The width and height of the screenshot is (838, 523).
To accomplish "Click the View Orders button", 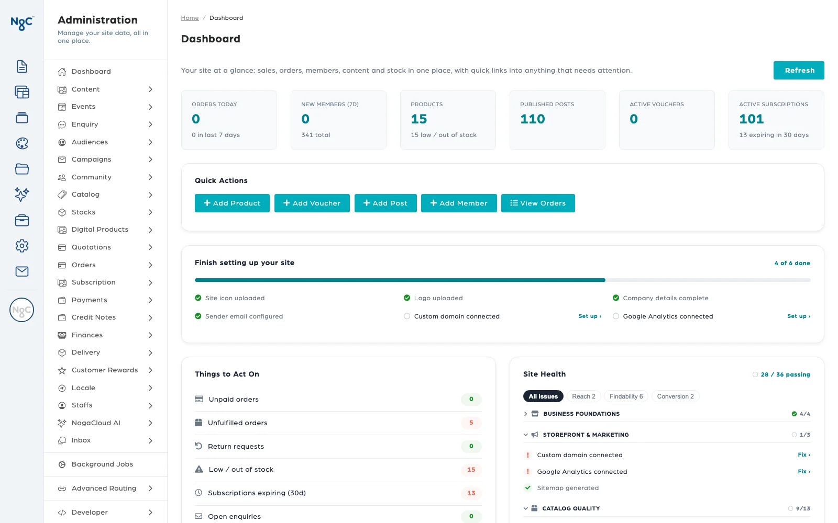I will (x=538, y=203).
